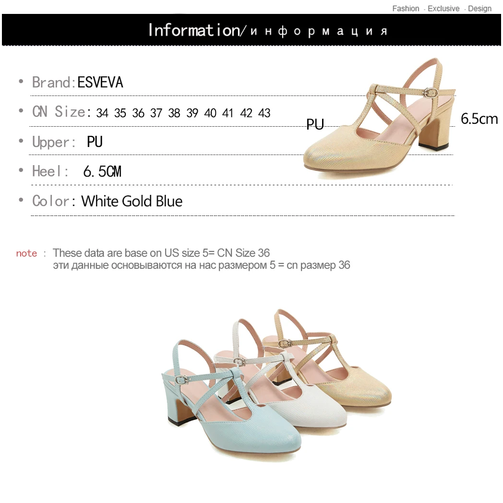
Task: Click the Fashion Exclusive Design tagline
Action: click(442, 9)
